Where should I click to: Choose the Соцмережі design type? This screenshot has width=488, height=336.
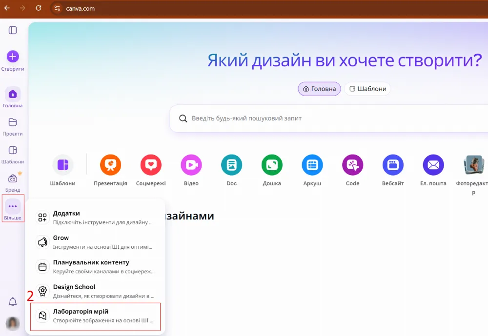[x=151, y=165]
